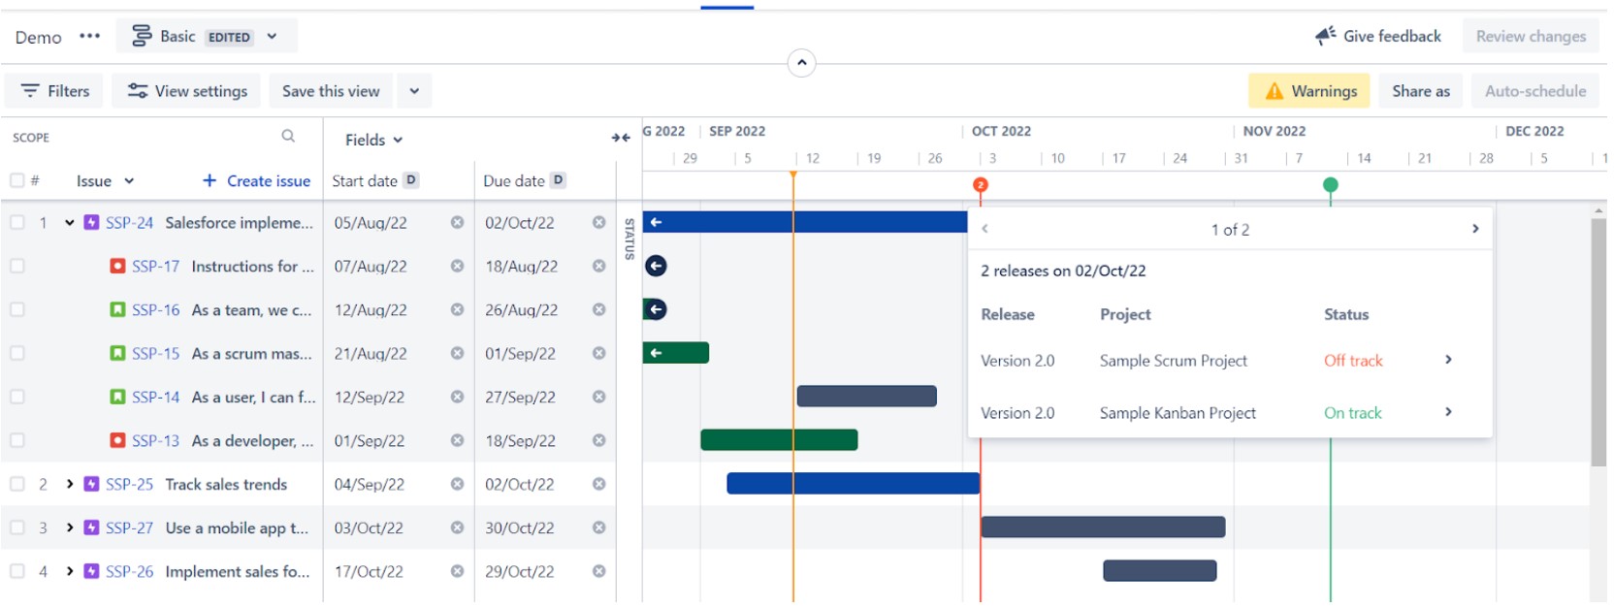Screen dimensions: 1614x608
Task: Clear the due date 29/Oct/22 for SSP-26
Action: 598,571
